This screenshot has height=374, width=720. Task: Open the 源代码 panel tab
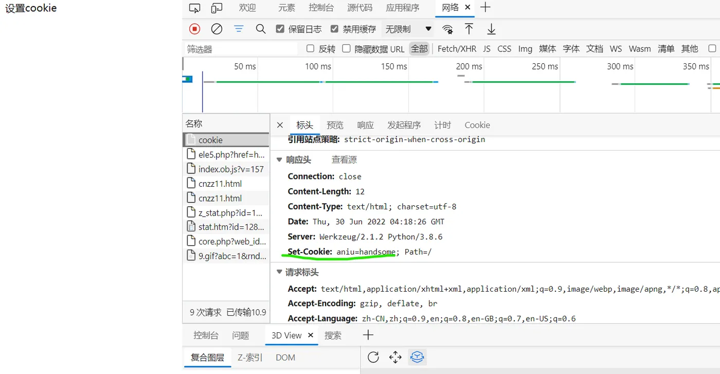tap(360, 8)
